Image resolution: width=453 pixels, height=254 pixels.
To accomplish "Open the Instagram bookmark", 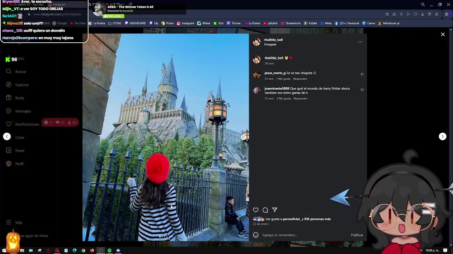I will point(185,23).
